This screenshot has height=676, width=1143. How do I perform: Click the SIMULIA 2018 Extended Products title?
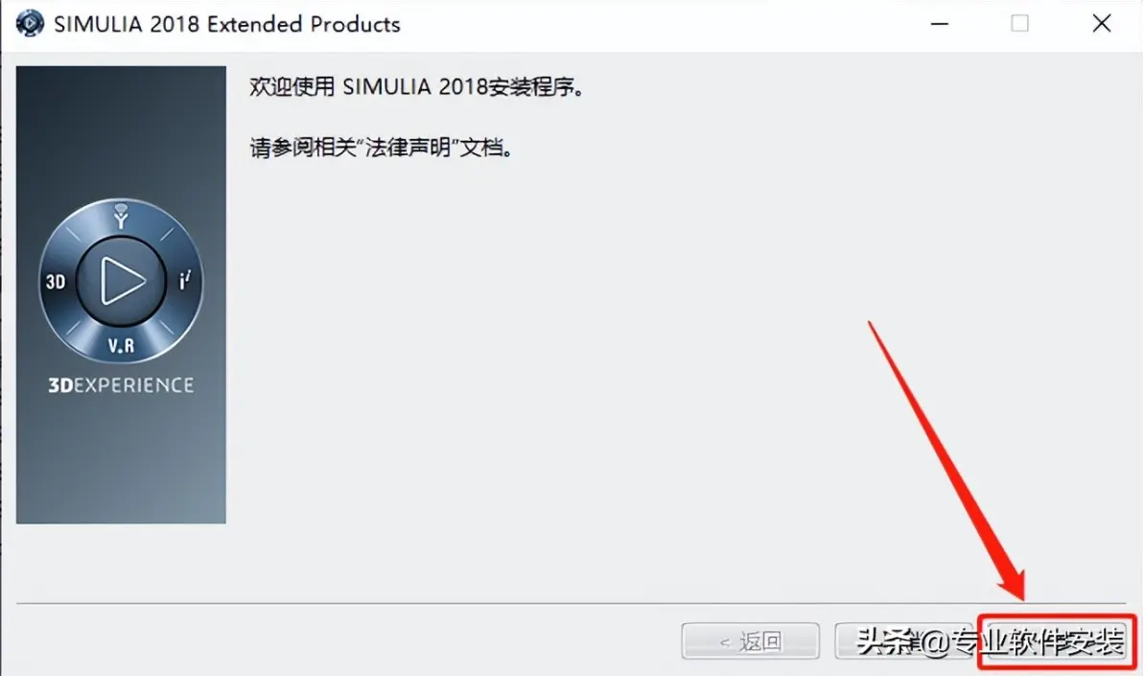click(x=226, y=24)
